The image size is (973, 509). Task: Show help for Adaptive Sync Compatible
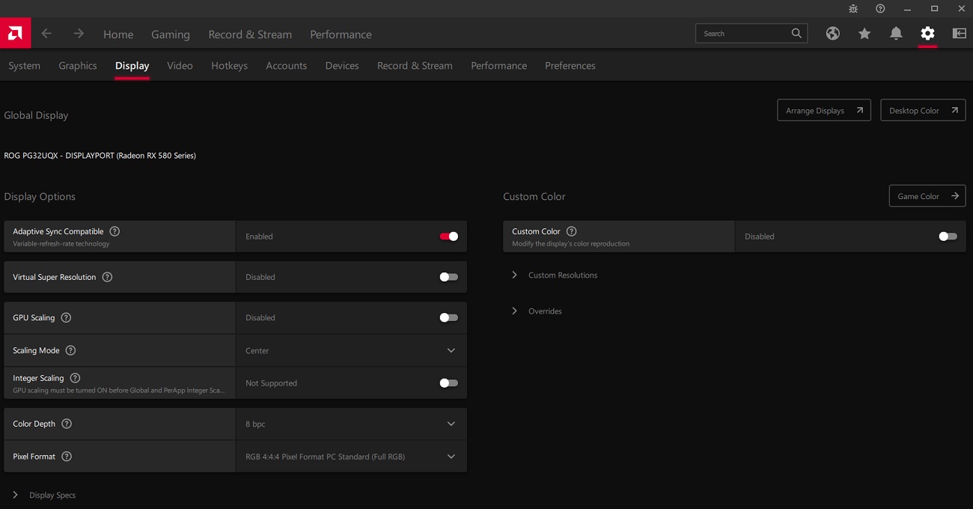click(115, 231)
